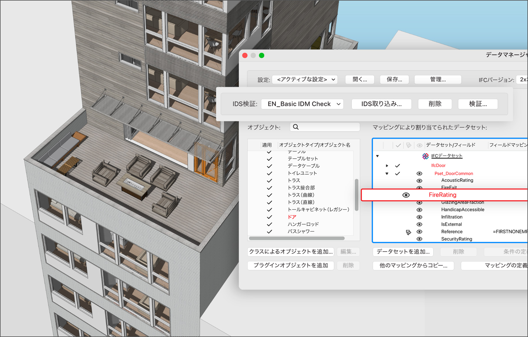Toggle eye visibility for FireRating
Image resolution: width=528 pixels, height=337 pixels.
pyautogui.click(x=406, y=195)
